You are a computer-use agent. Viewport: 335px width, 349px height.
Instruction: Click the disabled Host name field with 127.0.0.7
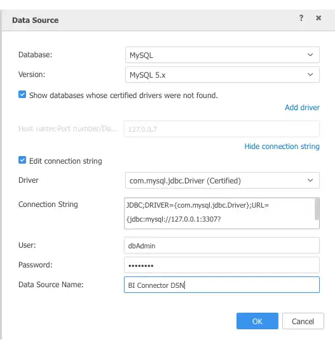pyautogui.click(x=222, y=129)
